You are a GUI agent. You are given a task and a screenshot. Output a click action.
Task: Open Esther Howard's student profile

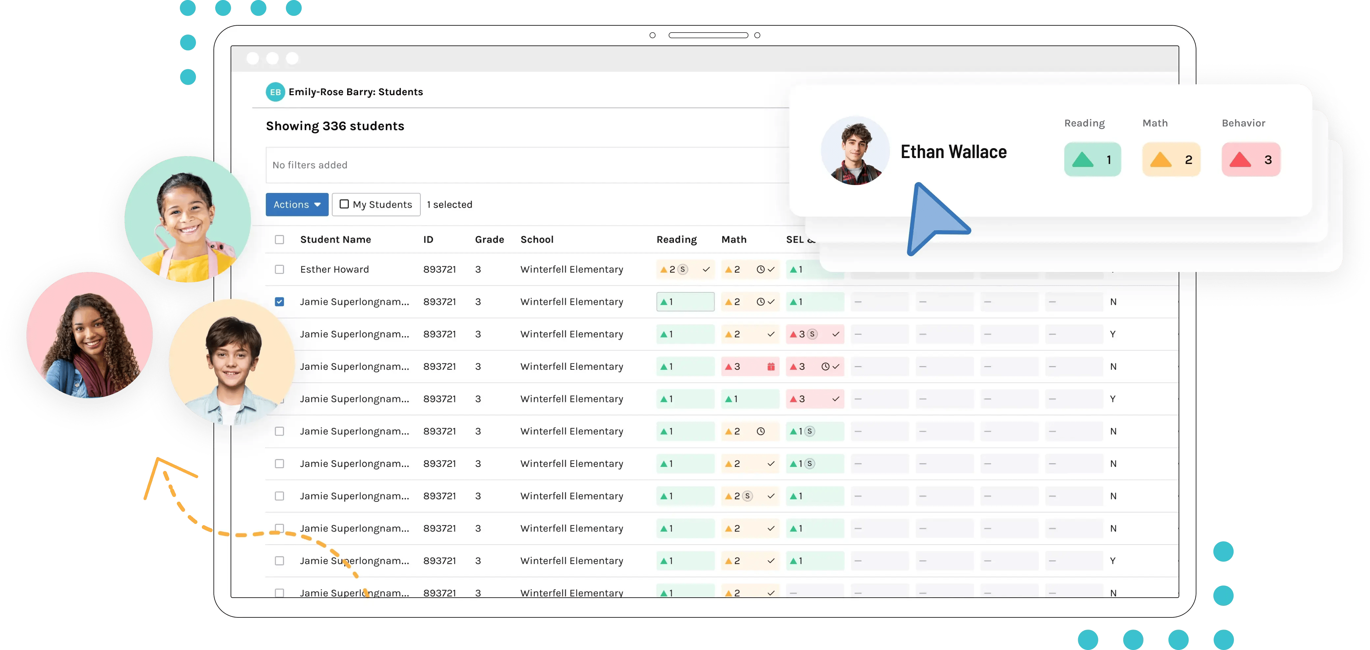(x=335, y=269)
